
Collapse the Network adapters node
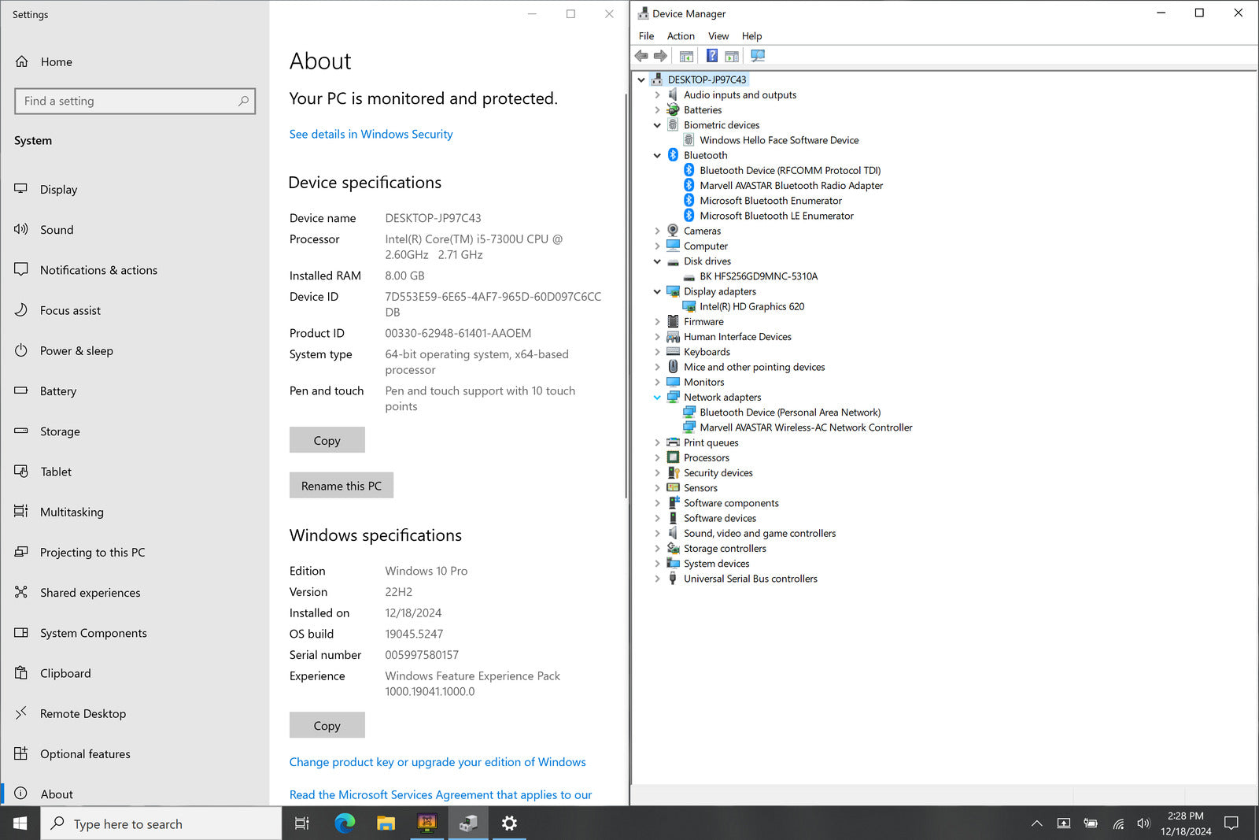[x=657, y=398]
